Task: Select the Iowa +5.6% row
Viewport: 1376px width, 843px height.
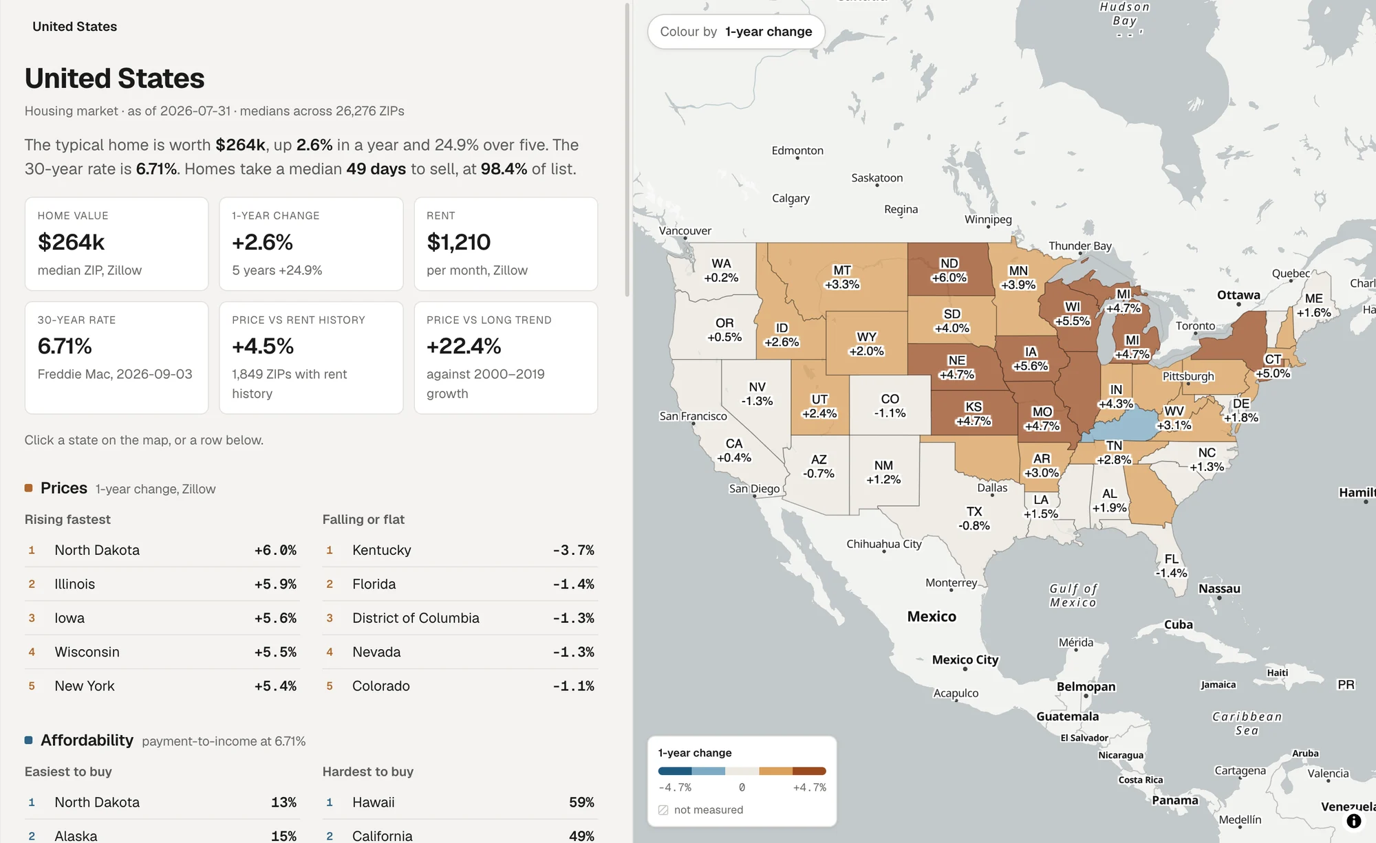Action: [162, 618]
